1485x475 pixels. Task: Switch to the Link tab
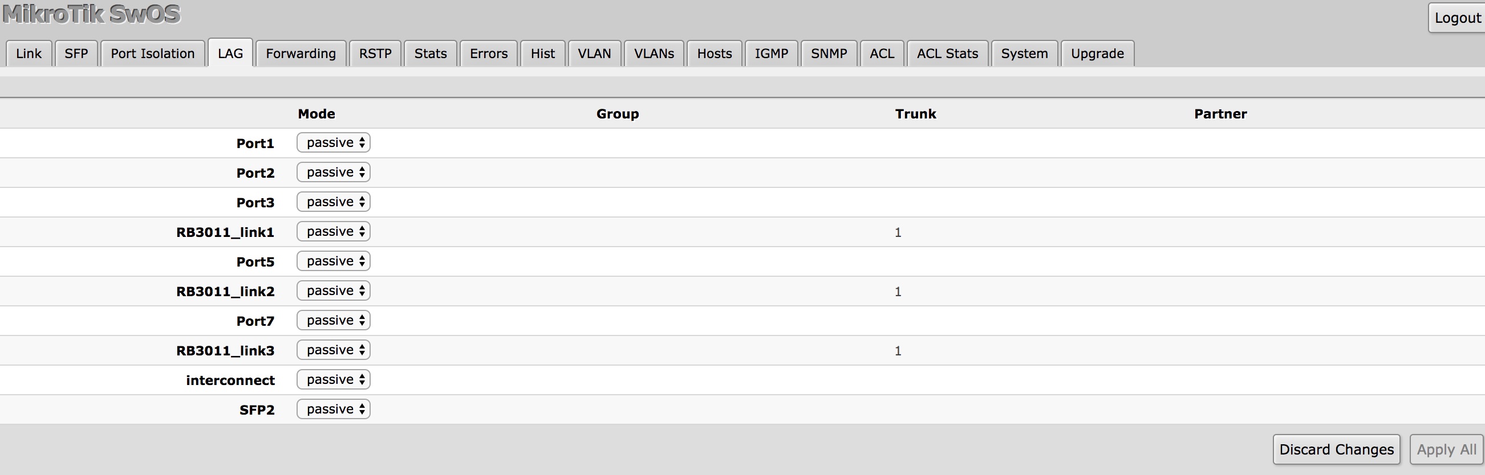pos(29,54)
